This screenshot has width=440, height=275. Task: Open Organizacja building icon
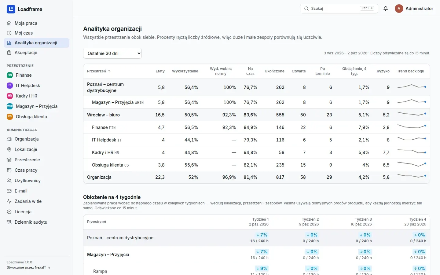pos(9,139)
